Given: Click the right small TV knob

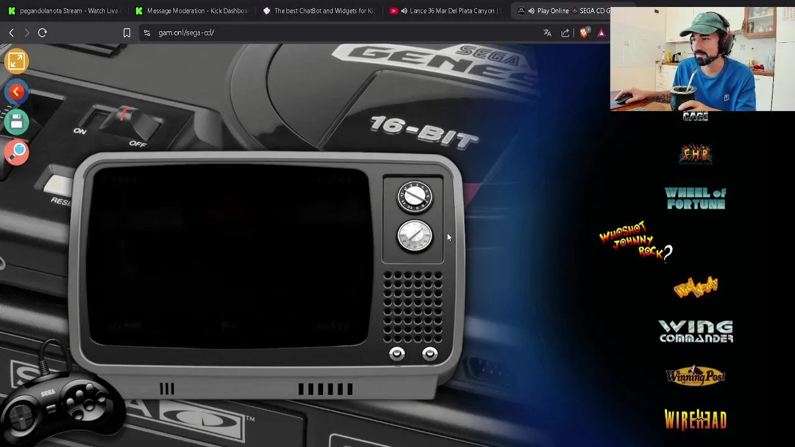Looking at the screenshot, I should click(430, 354).
